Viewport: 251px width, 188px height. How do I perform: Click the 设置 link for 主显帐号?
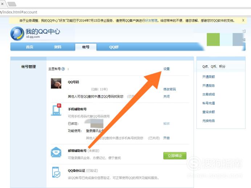[x=166, y=69]
